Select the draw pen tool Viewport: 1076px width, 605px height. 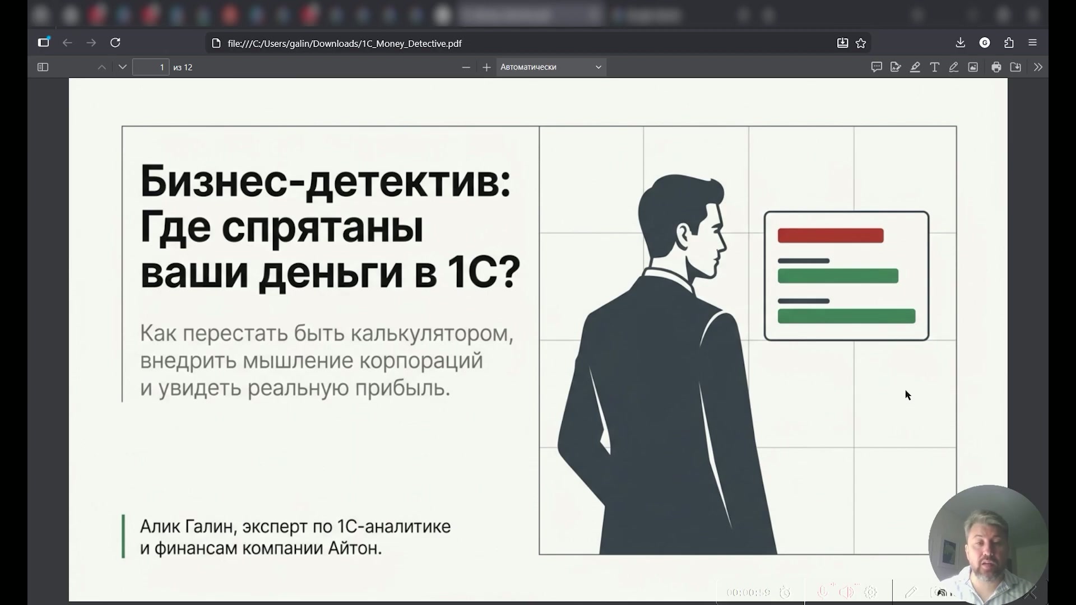coord(953,67)
